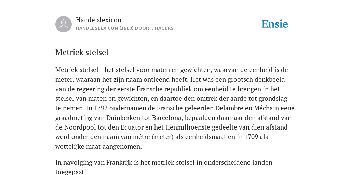Click the paragraph beginning In navolging van Frankrijk
350x175 pixels.
tap(164, 167)
